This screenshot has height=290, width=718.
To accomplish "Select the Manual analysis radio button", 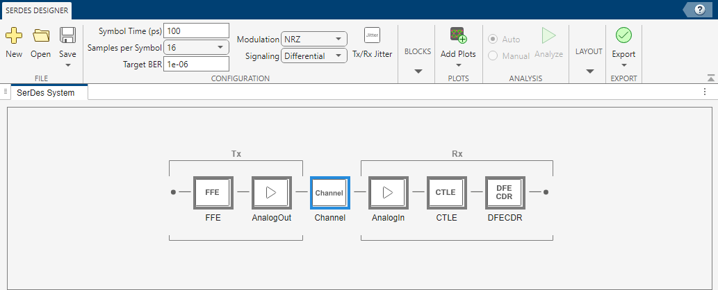I will (493, 56).
